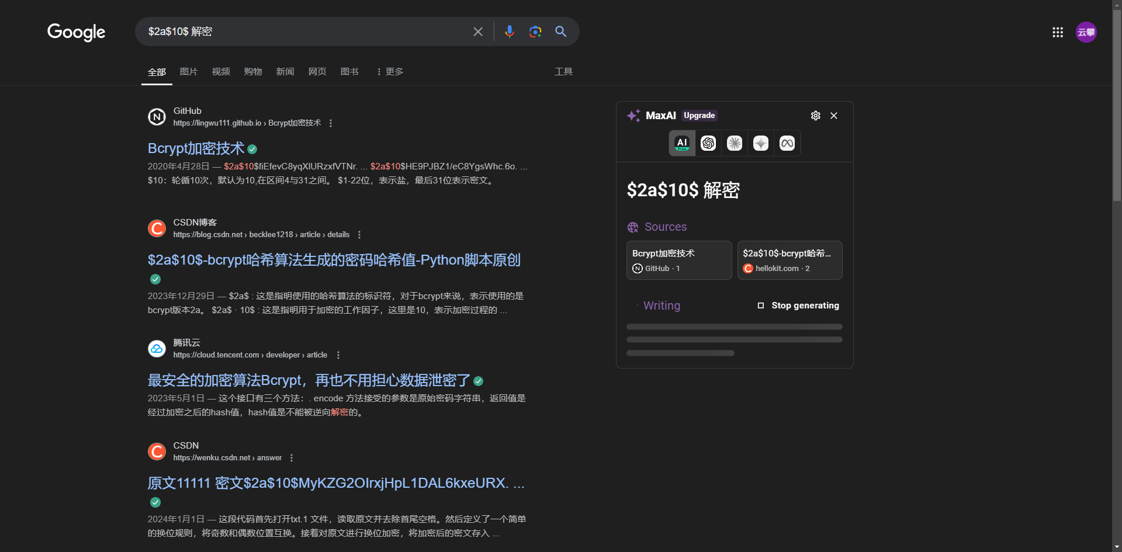
Task: Close the MaxAI panel
Action: click(834, 116)
